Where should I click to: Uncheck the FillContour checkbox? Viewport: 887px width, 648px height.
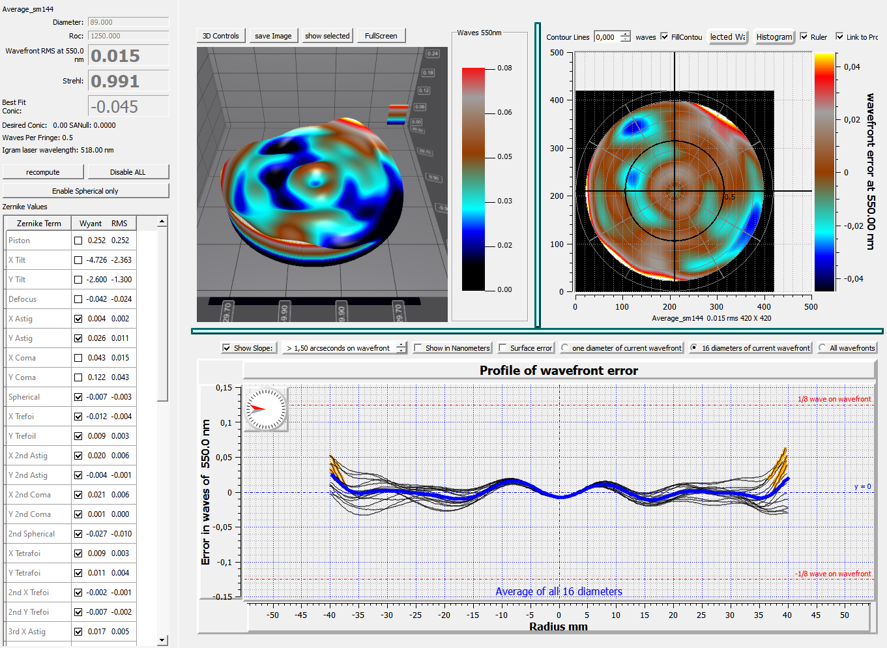664,37
